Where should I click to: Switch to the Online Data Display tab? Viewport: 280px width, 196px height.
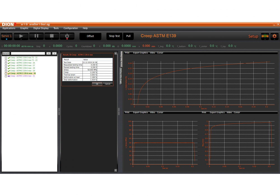(x=121, y=59)
